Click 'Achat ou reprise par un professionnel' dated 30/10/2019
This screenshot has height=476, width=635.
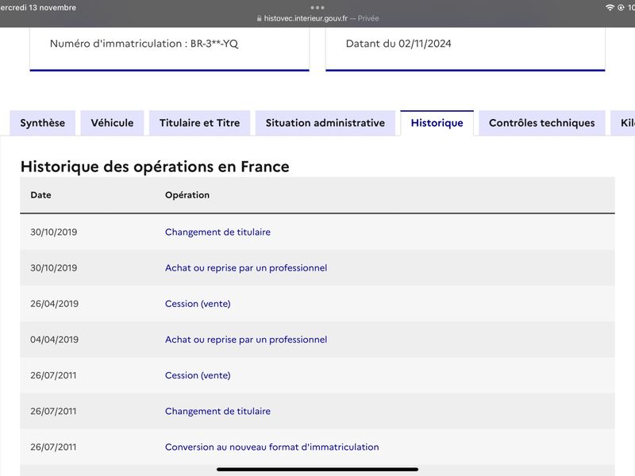click(246, 268)
